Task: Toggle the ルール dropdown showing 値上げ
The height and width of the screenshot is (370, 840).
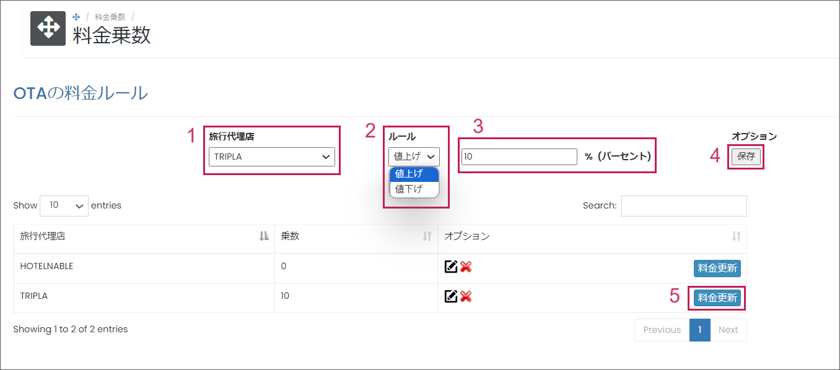Action: 414,157
